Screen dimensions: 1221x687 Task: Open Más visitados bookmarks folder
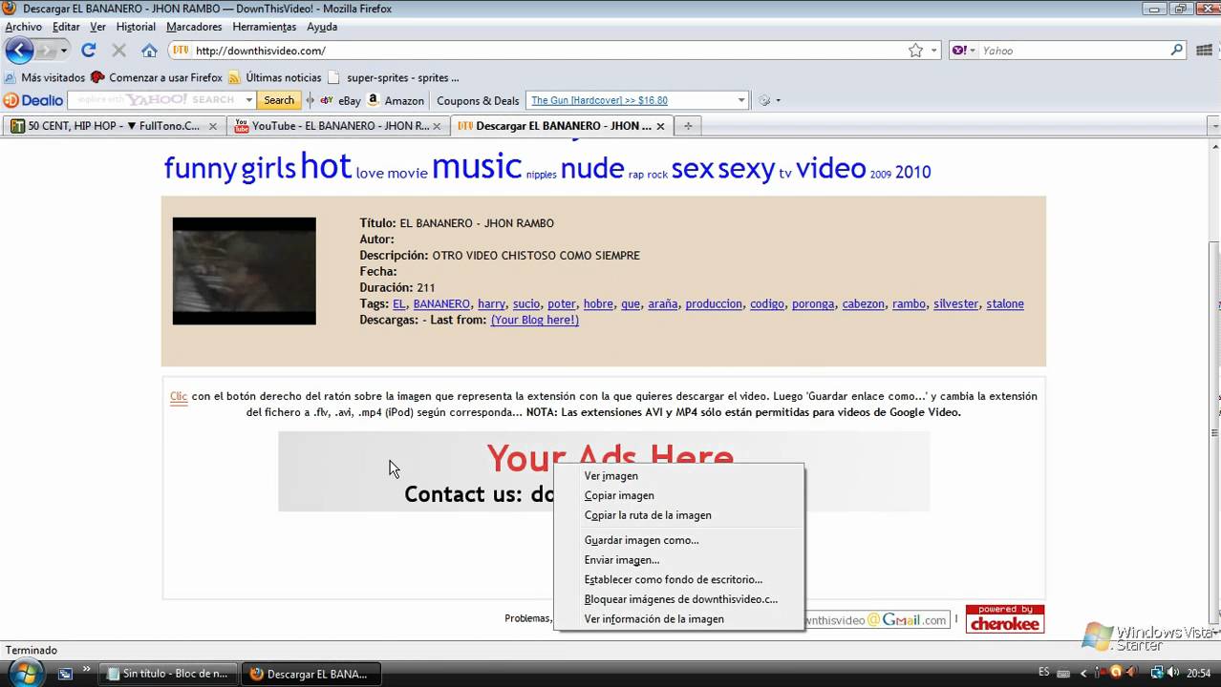coord(44,77)
